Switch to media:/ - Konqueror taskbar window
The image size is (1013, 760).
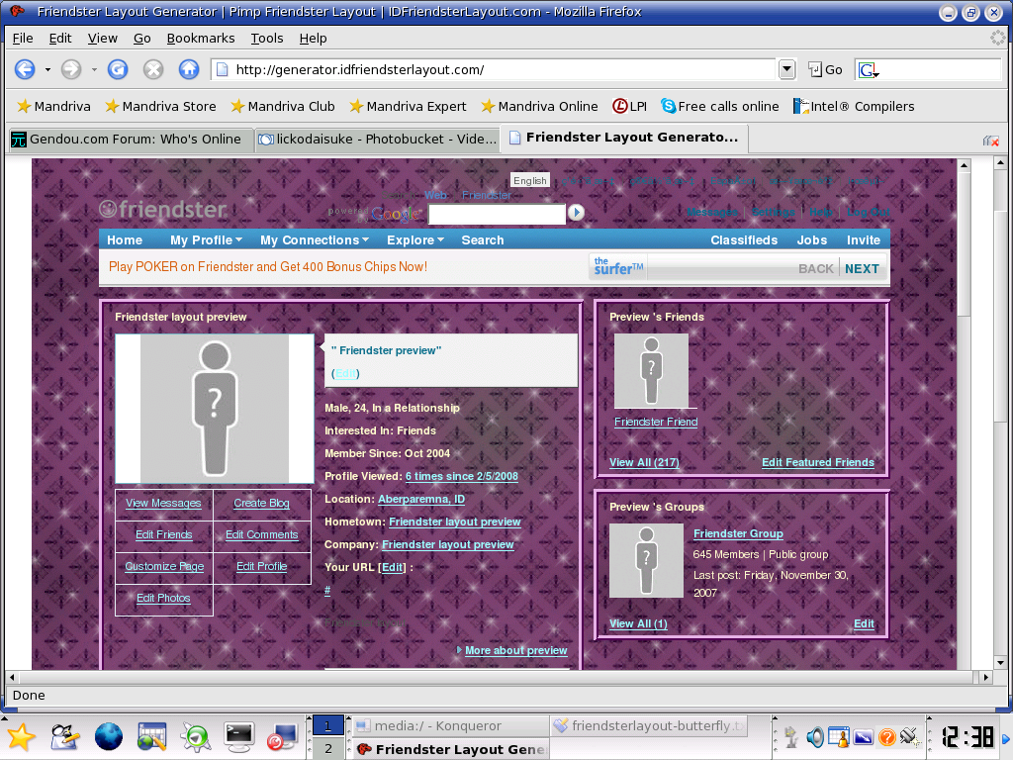pyautogui.click(x=449, y=725)
